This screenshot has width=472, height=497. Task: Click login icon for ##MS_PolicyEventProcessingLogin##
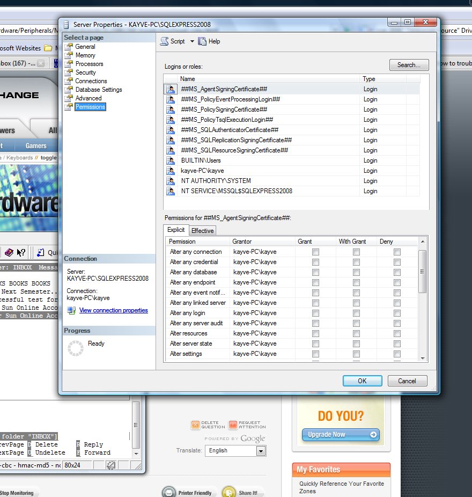tap(171, 99)
